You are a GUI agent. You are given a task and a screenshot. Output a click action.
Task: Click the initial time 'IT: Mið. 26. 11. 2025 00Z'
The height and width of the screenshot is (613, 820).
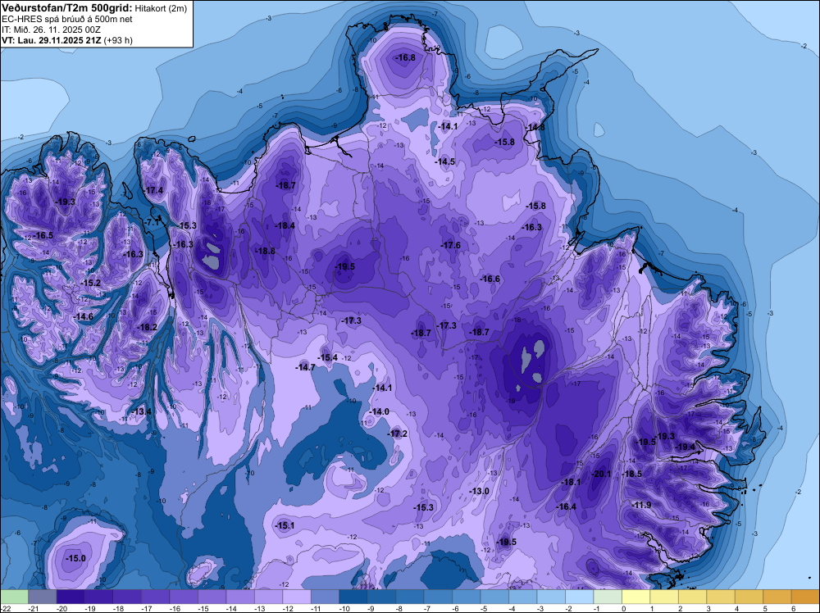pyautogui.click(x=51, y=30)
